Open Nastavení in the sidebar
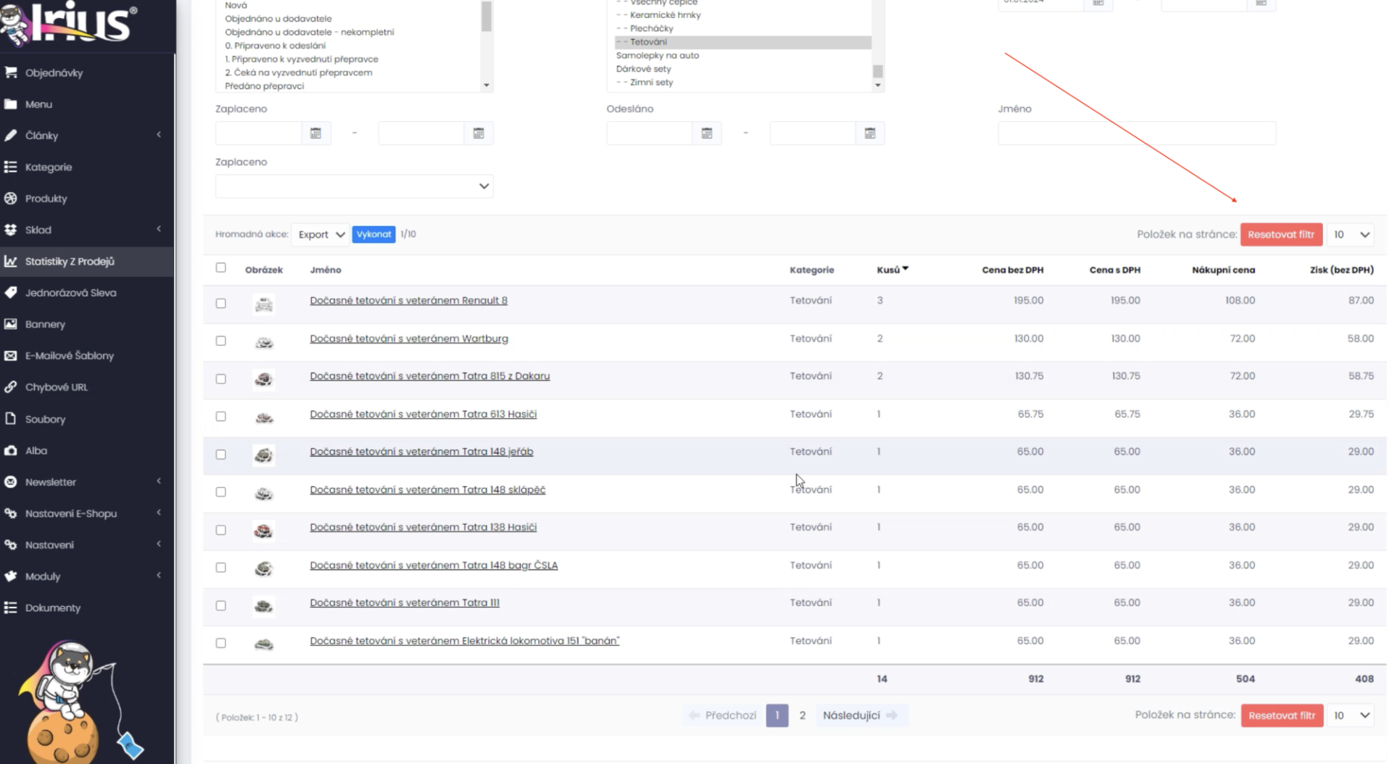This screenshot has height=764, width=1392. 49,545
